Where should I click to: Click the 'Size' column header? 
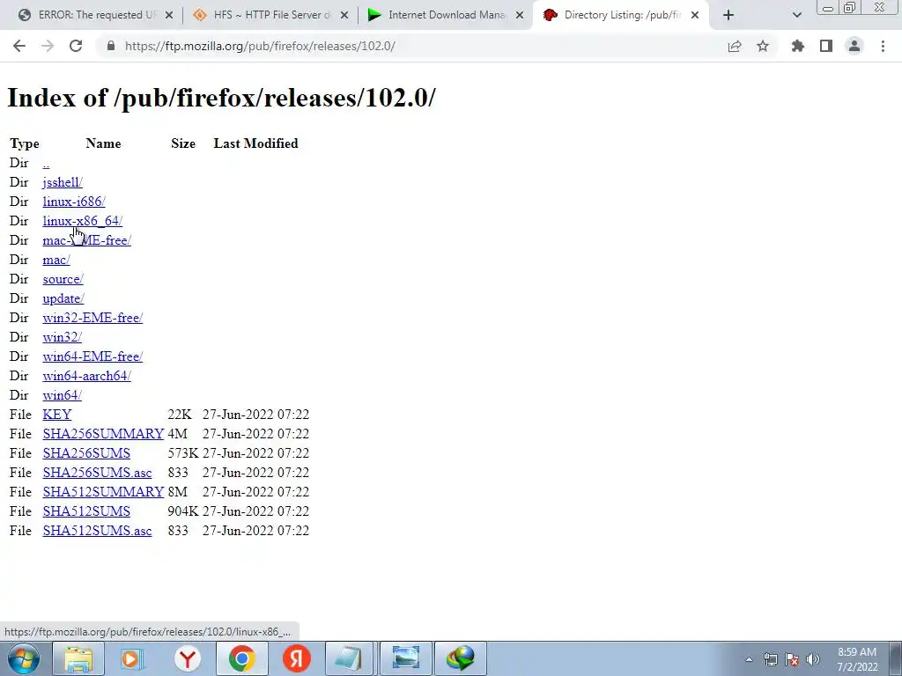(183, 143)
